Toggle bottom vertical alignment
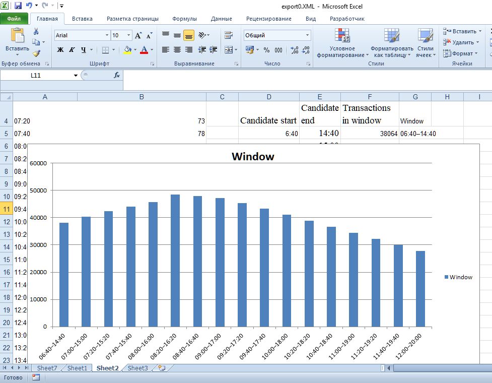This screenshot has width=492, height=383. pos(189,35)
